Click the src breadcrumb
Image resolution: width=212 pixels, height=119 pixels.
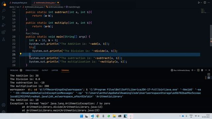tap(18, 7)
